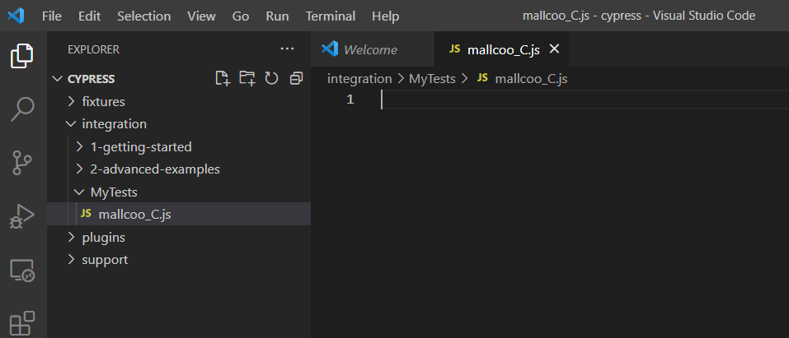Open the Run and Debug view
Image resolution: width=789 pixels, height=338 pixels.
[x=22, y=216]
